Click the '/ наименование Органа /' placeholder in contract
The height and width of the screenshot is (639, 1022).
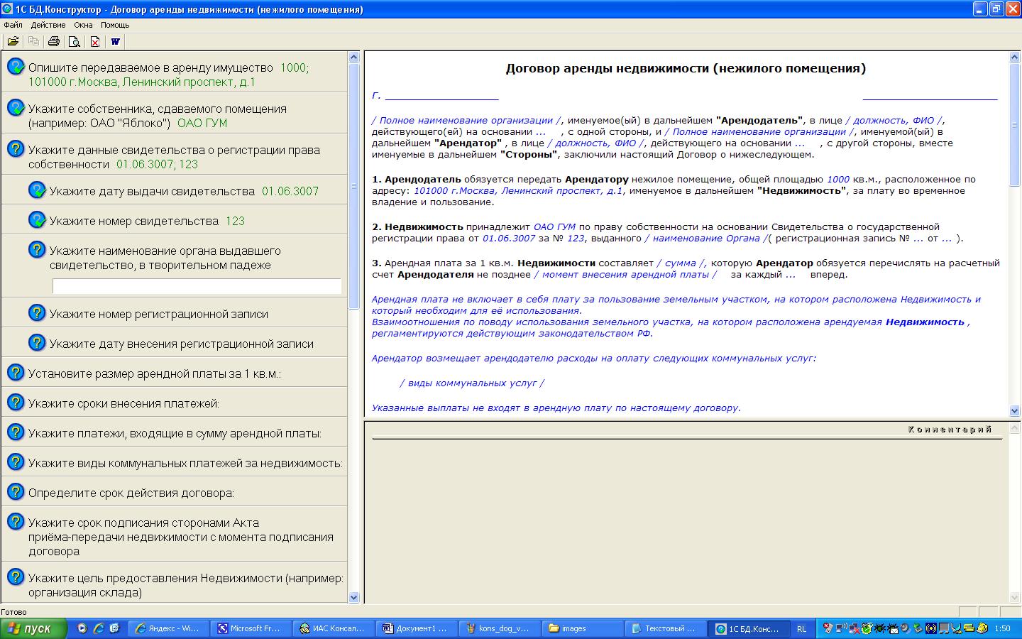point(705,239)
